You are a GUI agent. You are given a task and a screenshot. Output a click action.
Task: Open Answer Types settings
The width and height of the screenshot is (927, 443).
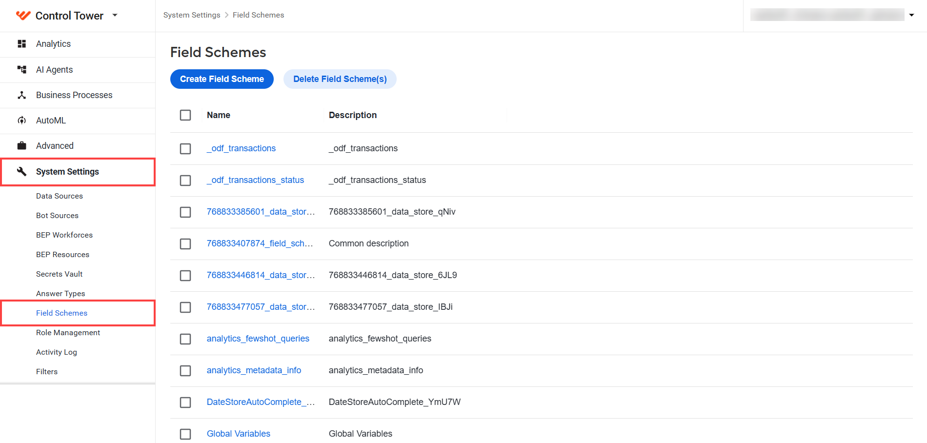tap(60, 294)
